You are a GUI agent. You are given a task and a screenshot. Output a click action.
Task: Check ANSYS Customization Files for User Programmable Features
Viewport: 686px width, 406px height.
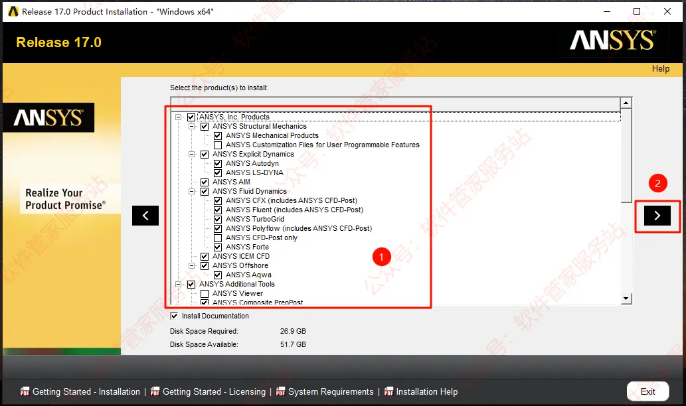(218, 145)
